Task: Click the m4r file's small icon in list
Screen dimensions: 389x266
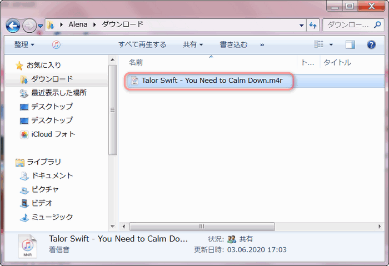Action: click(x=134, y=81)
